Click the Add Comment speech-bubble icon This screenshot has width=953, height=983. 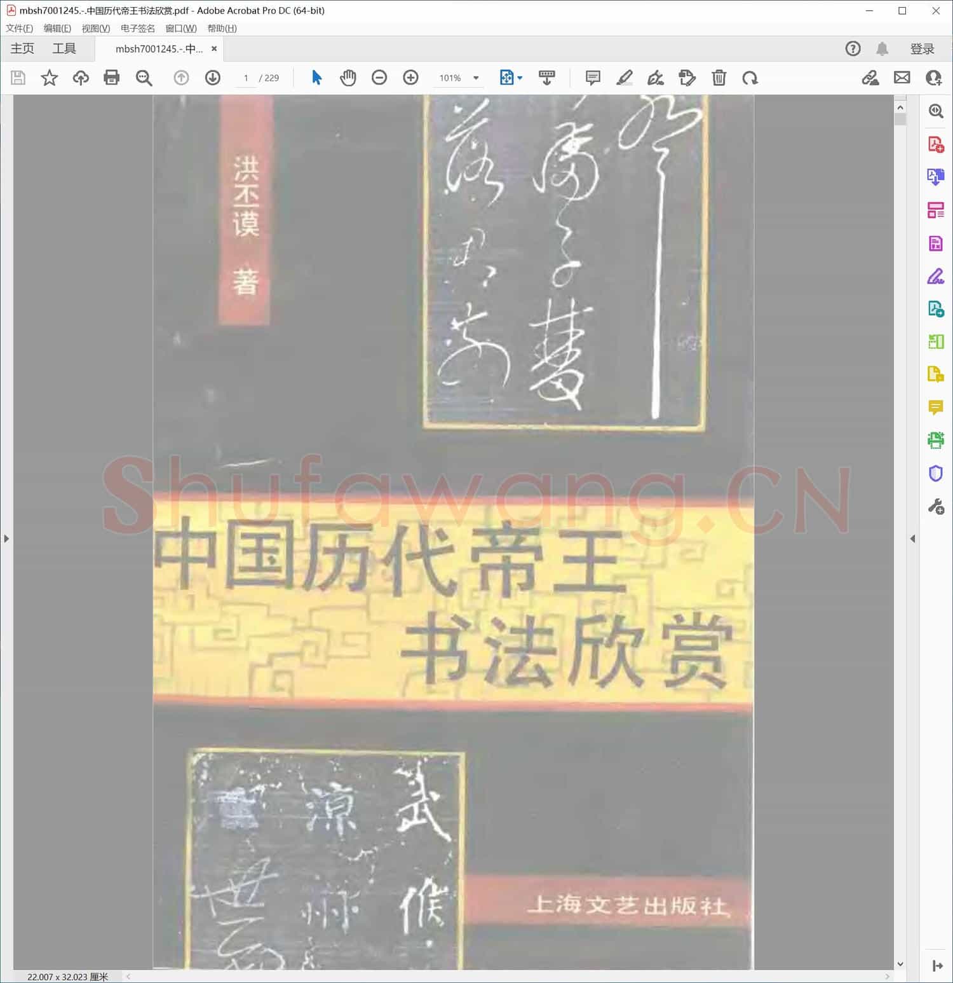coord(591,78)
